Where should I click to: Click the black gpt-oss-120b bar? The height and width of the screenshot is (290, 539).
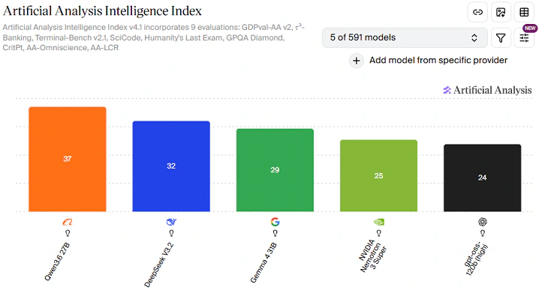point(482,178)
